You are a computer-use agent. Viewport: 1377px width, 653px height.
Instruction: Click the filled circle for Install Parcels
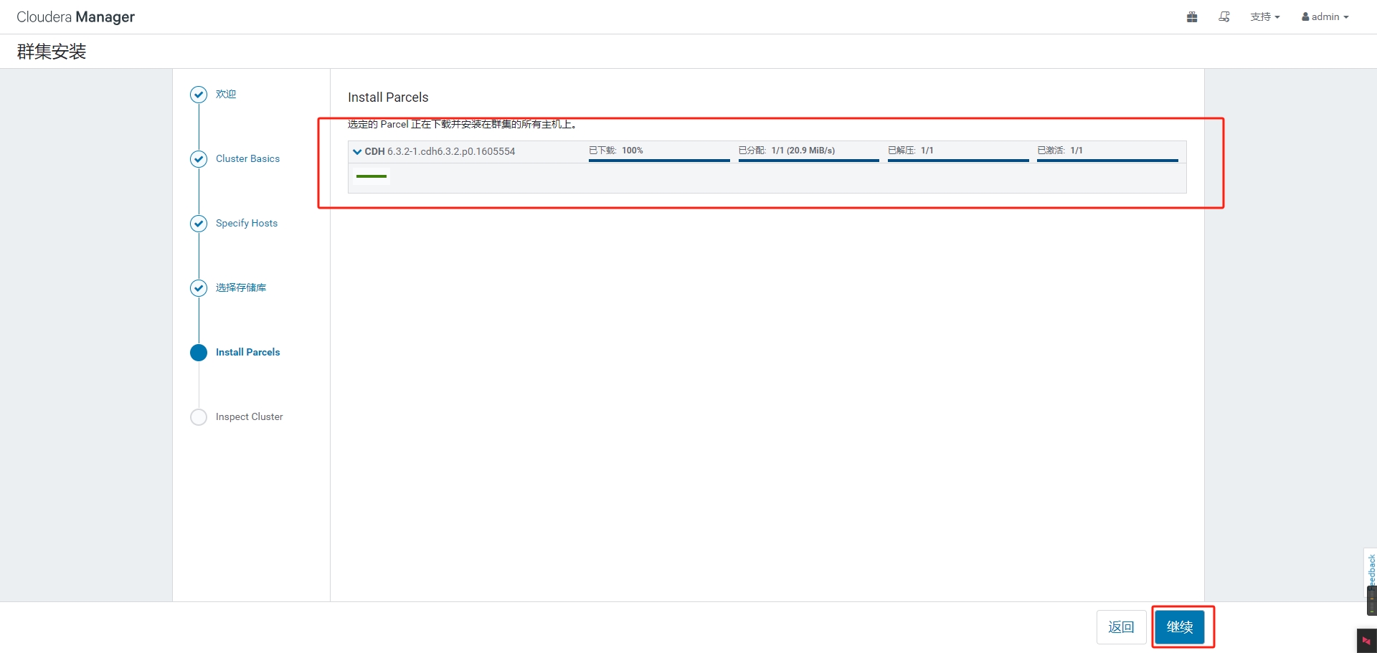click(199, 353)
